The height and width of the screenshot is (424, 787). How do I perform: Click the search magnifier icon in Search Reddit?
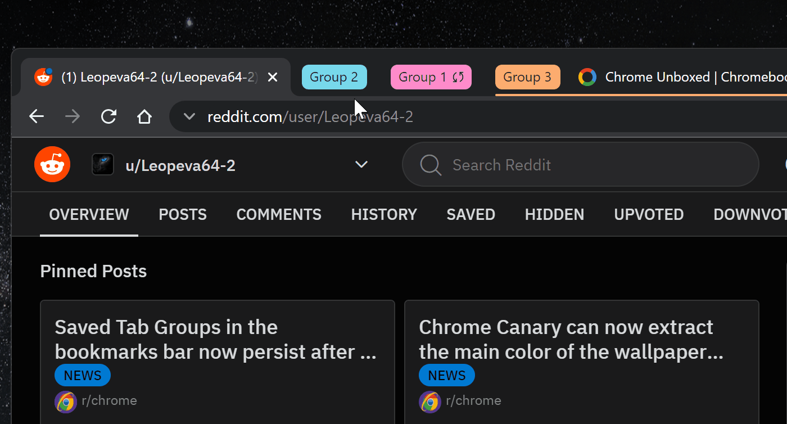430,164
